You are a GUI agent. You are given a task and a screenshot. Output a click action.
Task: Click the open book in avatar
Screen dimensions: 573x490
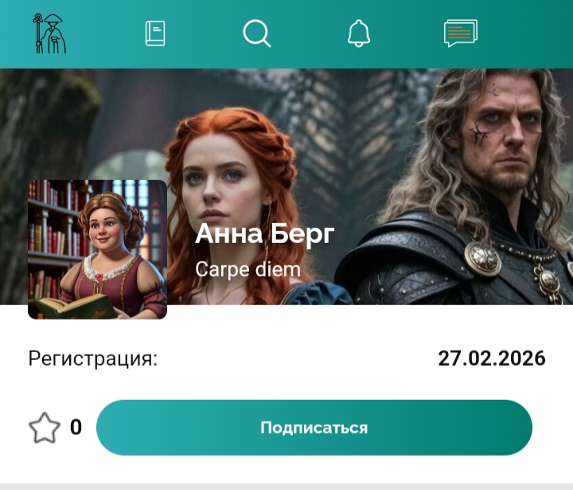[76, 307]
